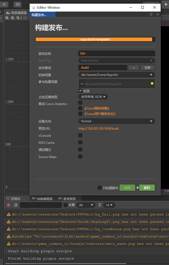Switch to the 控制台 console tab
The image size is (169, 265).
pyautogui.click(x=13, y=199)
